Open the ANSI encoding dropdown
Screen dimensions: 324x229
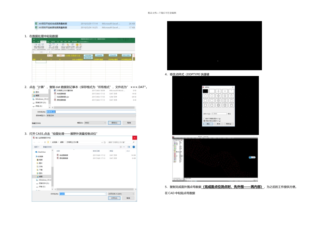(95, 123)
